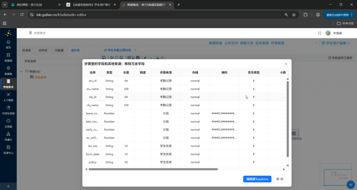Open 公共空间 link
Screen dimensions: 357x190
tap(231, 43)
